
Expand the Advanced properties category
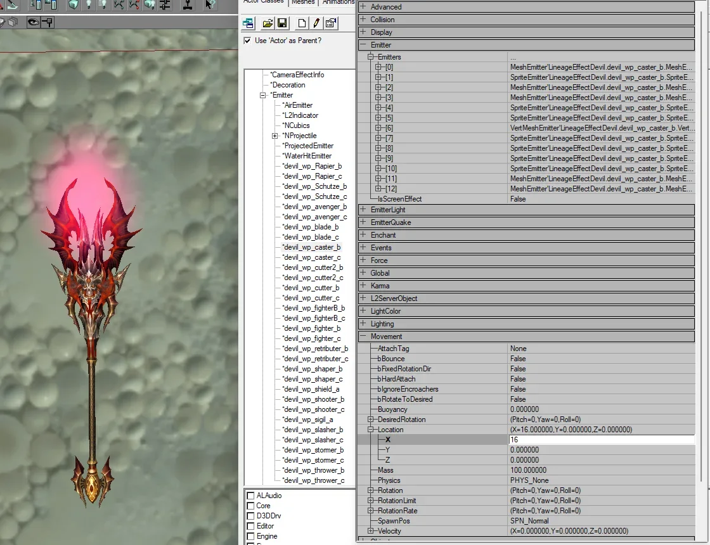pyautogui.click(x=363, y=6)
